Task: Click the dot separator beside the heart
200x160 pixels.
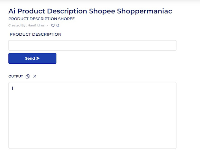Action: point(47,26)
